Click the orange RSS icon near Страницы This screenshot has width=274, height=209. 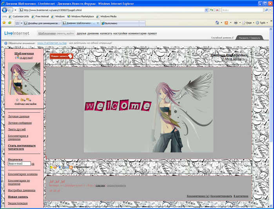[71, 167]
